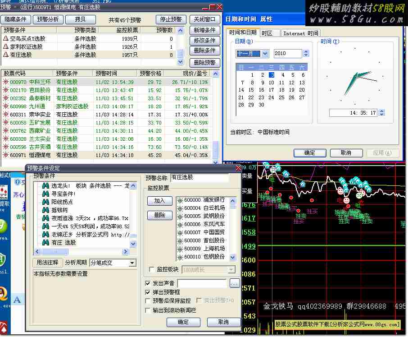The height and width of the screenshot is (337, 408).
Task: Enable the 监控板块 checkbox
Action: click(x=151, y=269)
